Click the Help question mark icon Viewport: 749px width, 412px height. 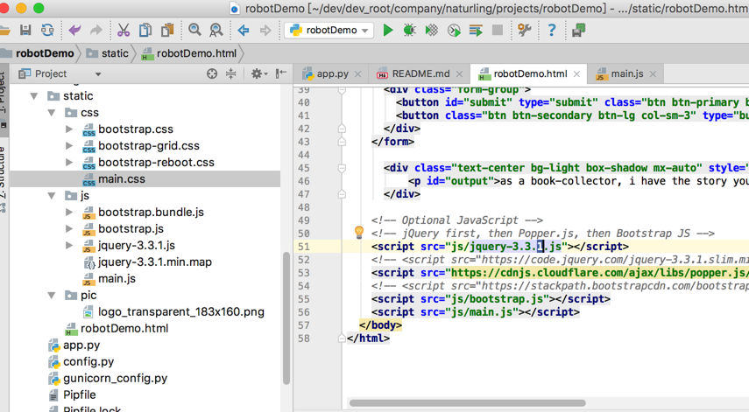pos(551,31)
